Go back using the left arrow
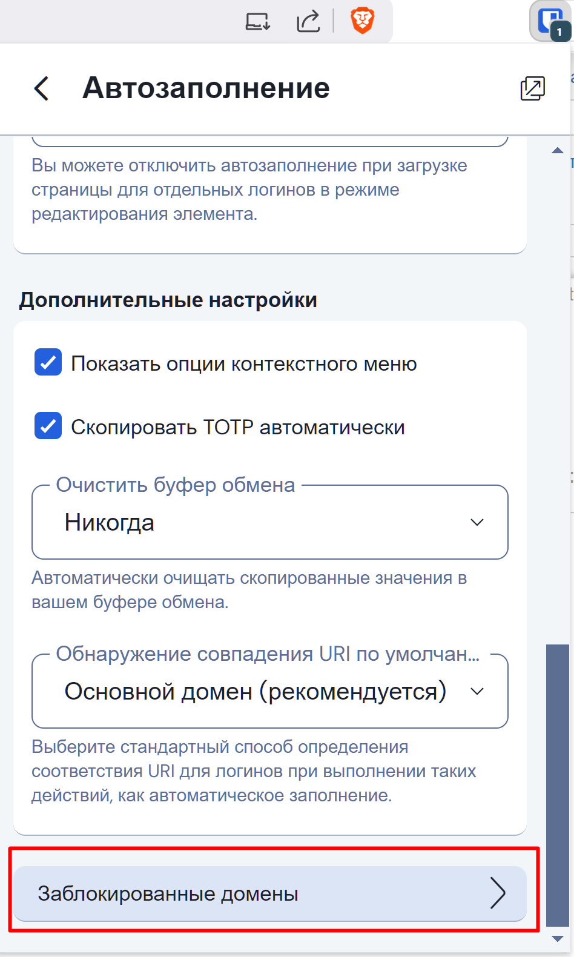This screenshot has width=574, height=957. tap(41, 88)
